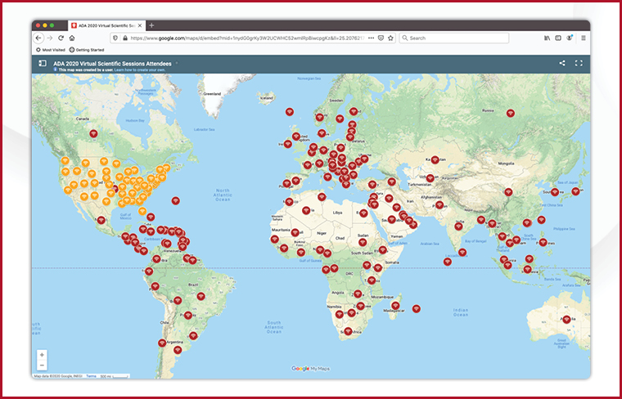Image resolution: width=622 pixels, height=399 pixels.
Task: Select the orange marker over Florida
Action: [x=142, y=211]
